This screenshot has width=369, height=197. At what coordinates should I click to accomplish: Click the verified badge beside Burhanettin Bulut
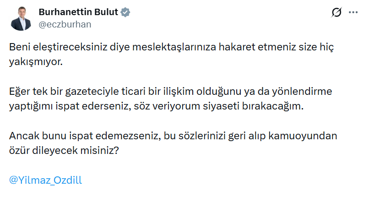[x=125, y=13]
